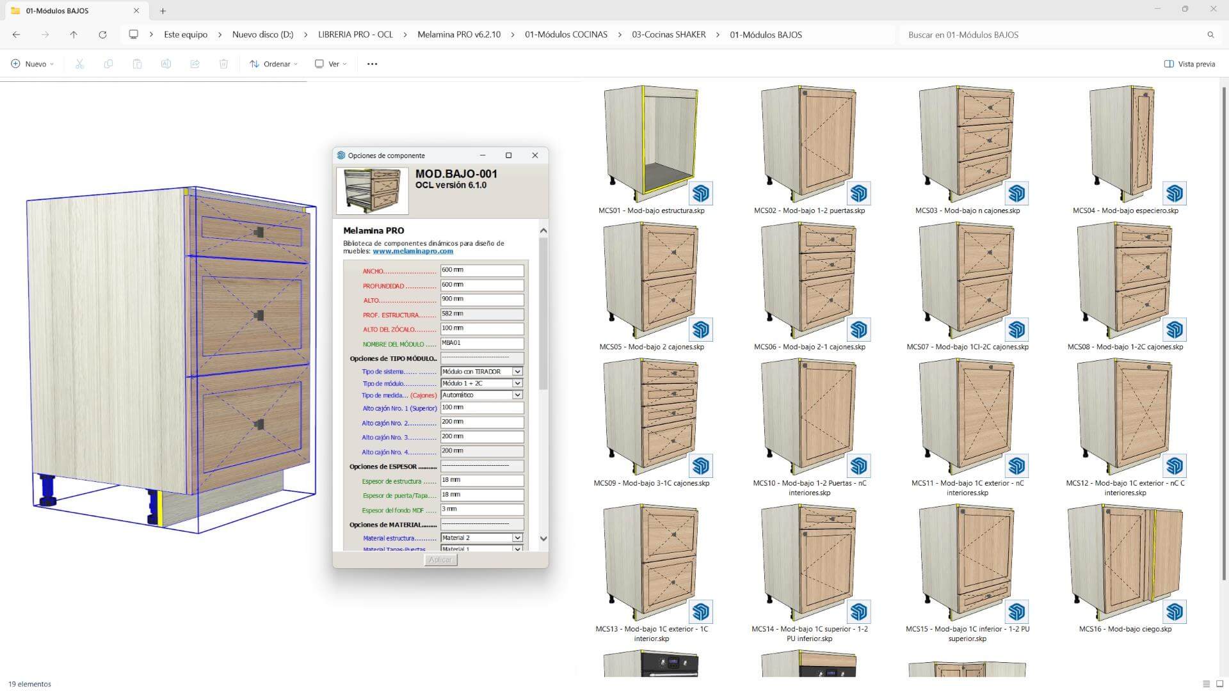Click the PROFUNDIDAD value field
The width and height of the screenshot is (1229, 691).
(x=482, y=285)
